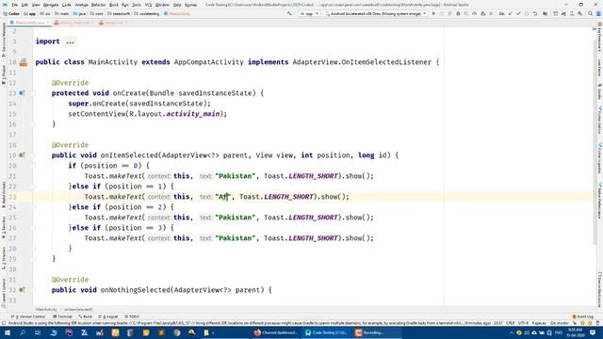Click implements gutter icon beside onItemSelected

pos(22,155)
